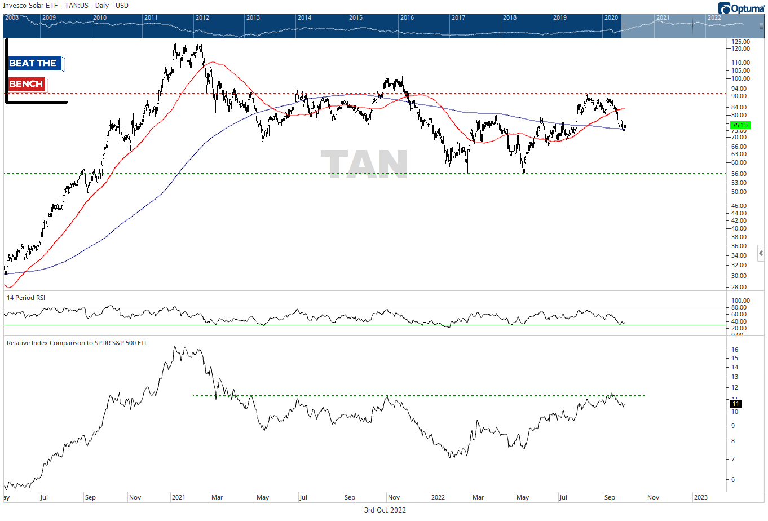
Task: Click the highlighted range in the top overview navigator
Action: 692,25
